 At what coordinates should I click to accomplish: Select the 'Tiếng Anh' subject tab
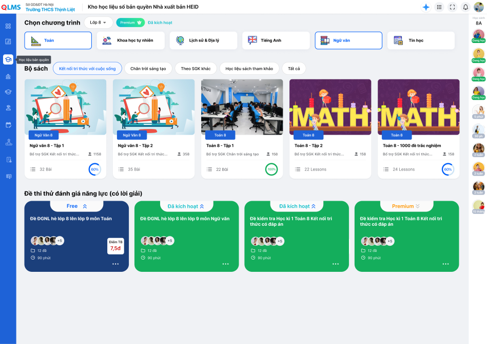click(x=276, y=40)
